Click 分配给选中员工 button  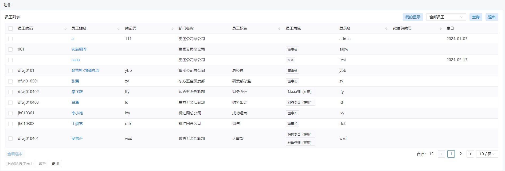(x=21, y=164)
